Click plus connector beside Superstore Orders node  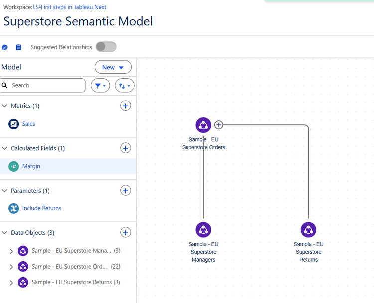tap(218, 125)
